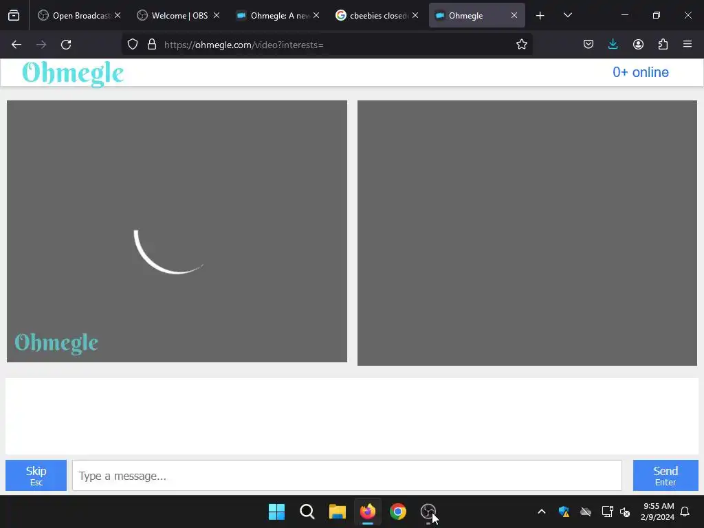
Task: Switch to the Open Broadcast tab
Action: 79,16
